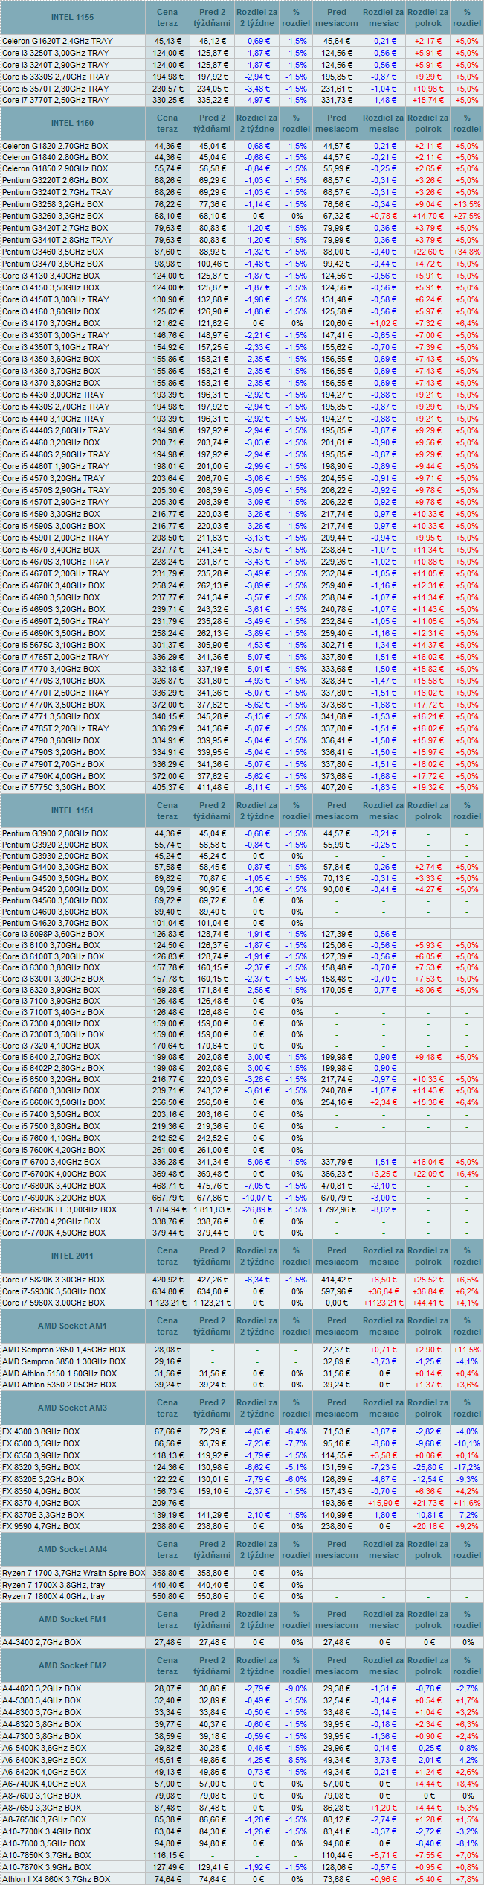Viewport: 484px width, 1885px height.
Task: Click 'Pred 2 týždňami' header in the AMD Socket AM3 section
Action: coord(212,1408)
